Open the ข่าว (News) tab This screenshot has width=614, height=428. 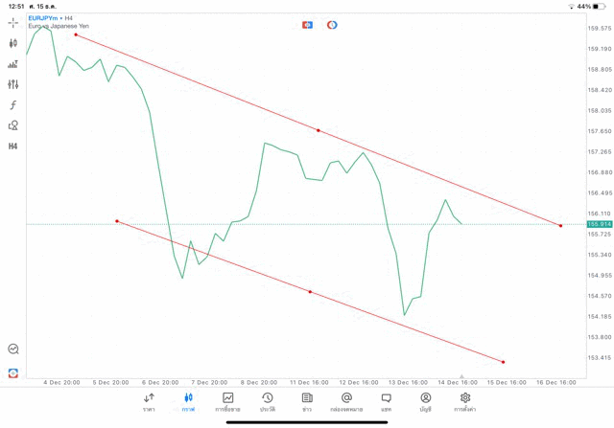pyautogui.click(x=307, y=402)
